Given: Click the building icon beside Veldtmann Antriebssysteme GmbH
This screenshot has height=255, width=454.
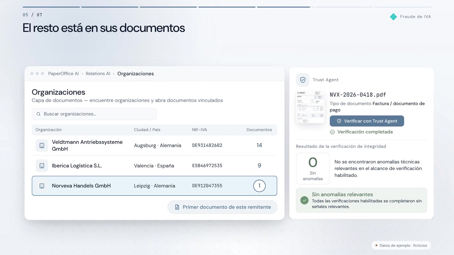Looking at the screenshot, I should coord(42,145).
